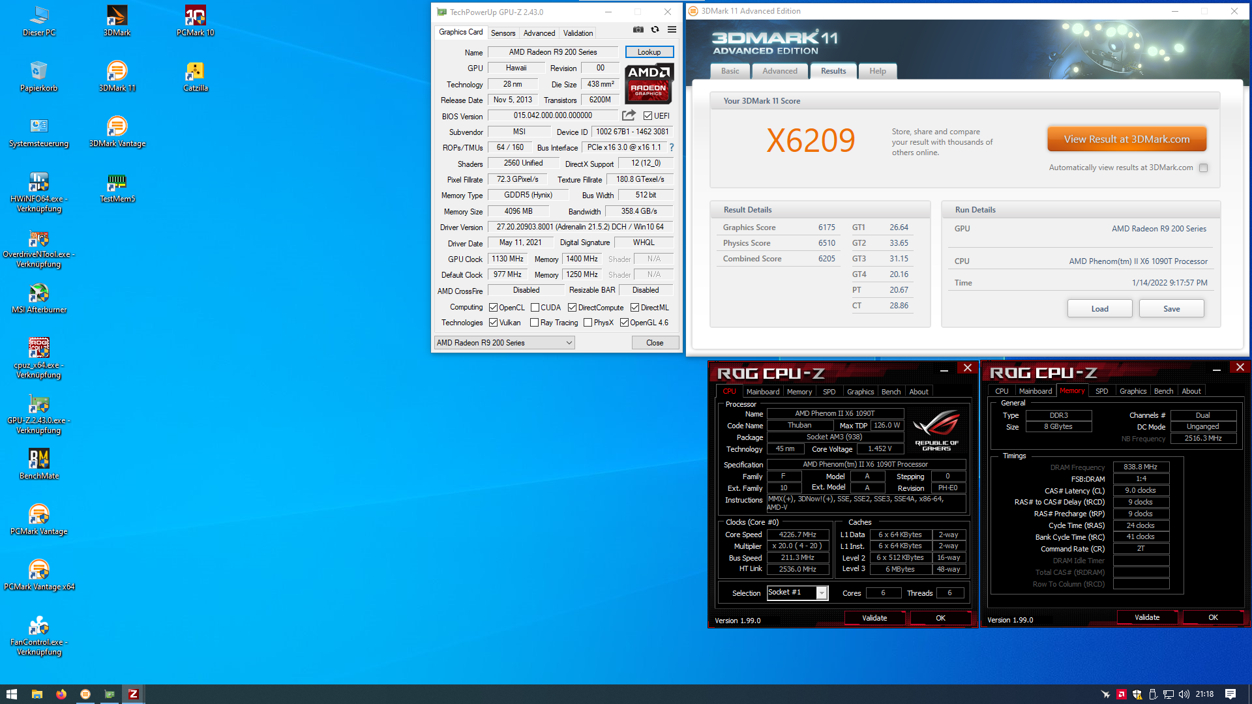Click Validate in left CPU-Z window
This screenshot has height=704, width=1252.
click(874, 618)
